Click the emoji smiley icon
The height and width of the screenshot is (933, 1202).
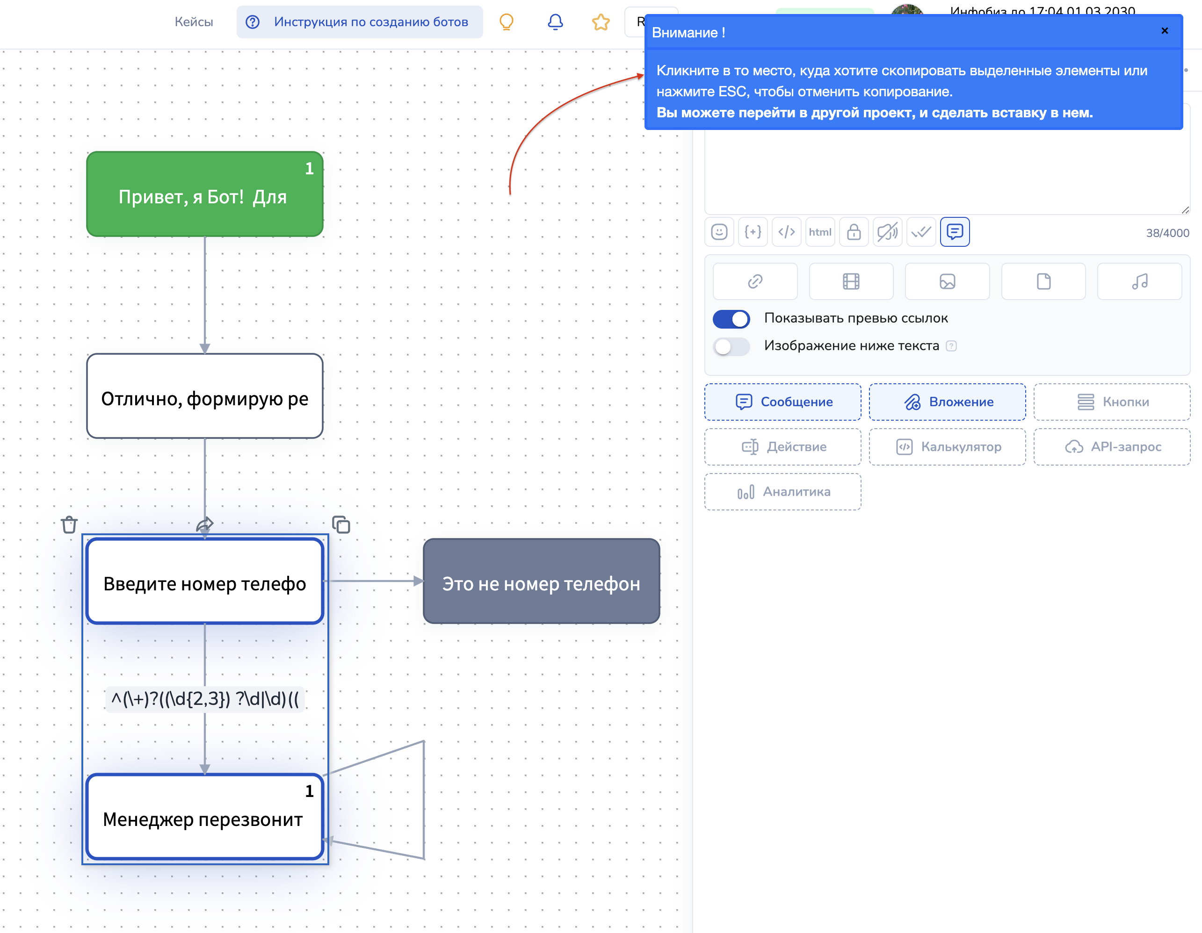[x=719, y=232]
